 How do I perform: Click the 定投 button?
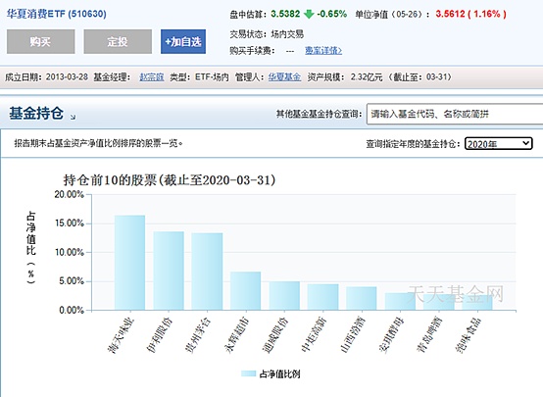(x=118, y=41)
